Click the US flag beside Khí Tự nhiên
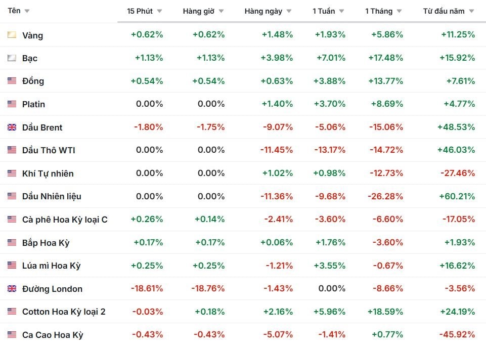This screenshot has width=486, height=346. pos(12,174)
